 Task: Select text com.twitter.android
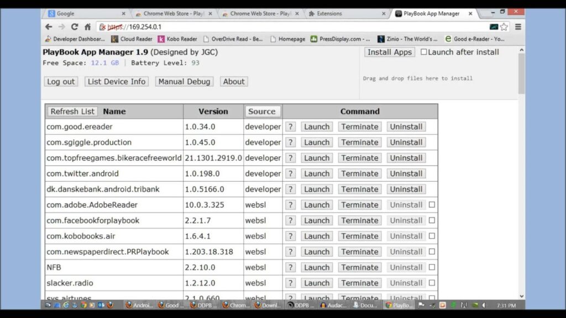pyautogui.click(x=82, y=173)
